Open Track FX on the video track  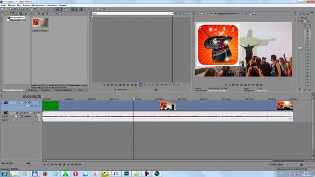point(25,102)
